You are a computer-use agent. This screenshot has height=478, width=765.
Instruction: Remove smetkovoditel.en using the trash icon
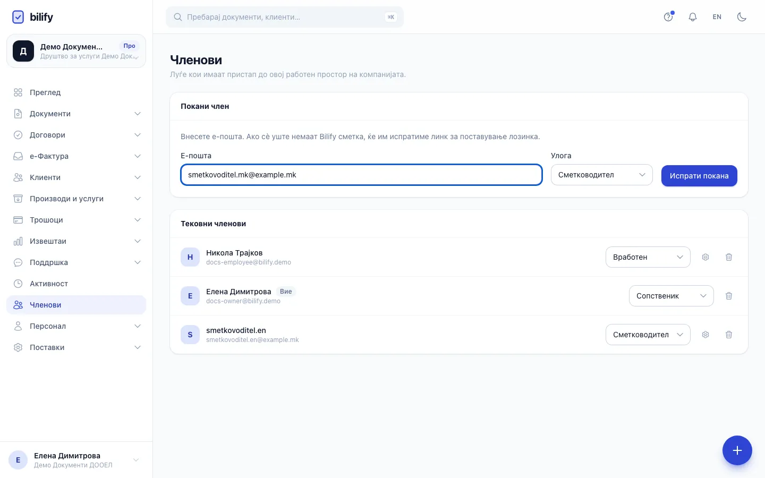tap(729, 335)
